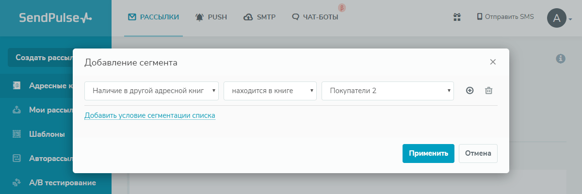582x194 pixels.
Task: Click Добавить условие сегментации списка link
Action: [x=149, y=115]
